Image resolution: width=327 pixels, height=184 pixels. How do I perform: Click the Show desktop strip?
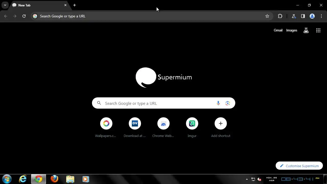[325, 179]
